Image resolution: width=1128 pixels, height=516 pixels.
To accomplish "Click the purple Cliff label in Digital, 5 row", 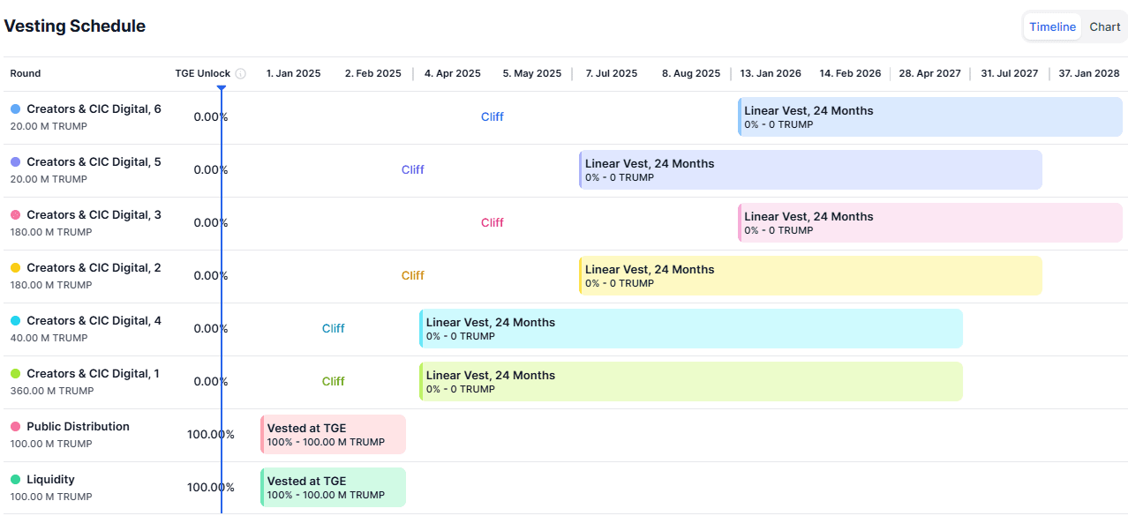I will (413, 170).
